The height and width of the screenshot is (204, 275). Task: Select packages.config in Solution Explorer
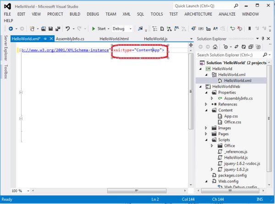click(232, 176)
